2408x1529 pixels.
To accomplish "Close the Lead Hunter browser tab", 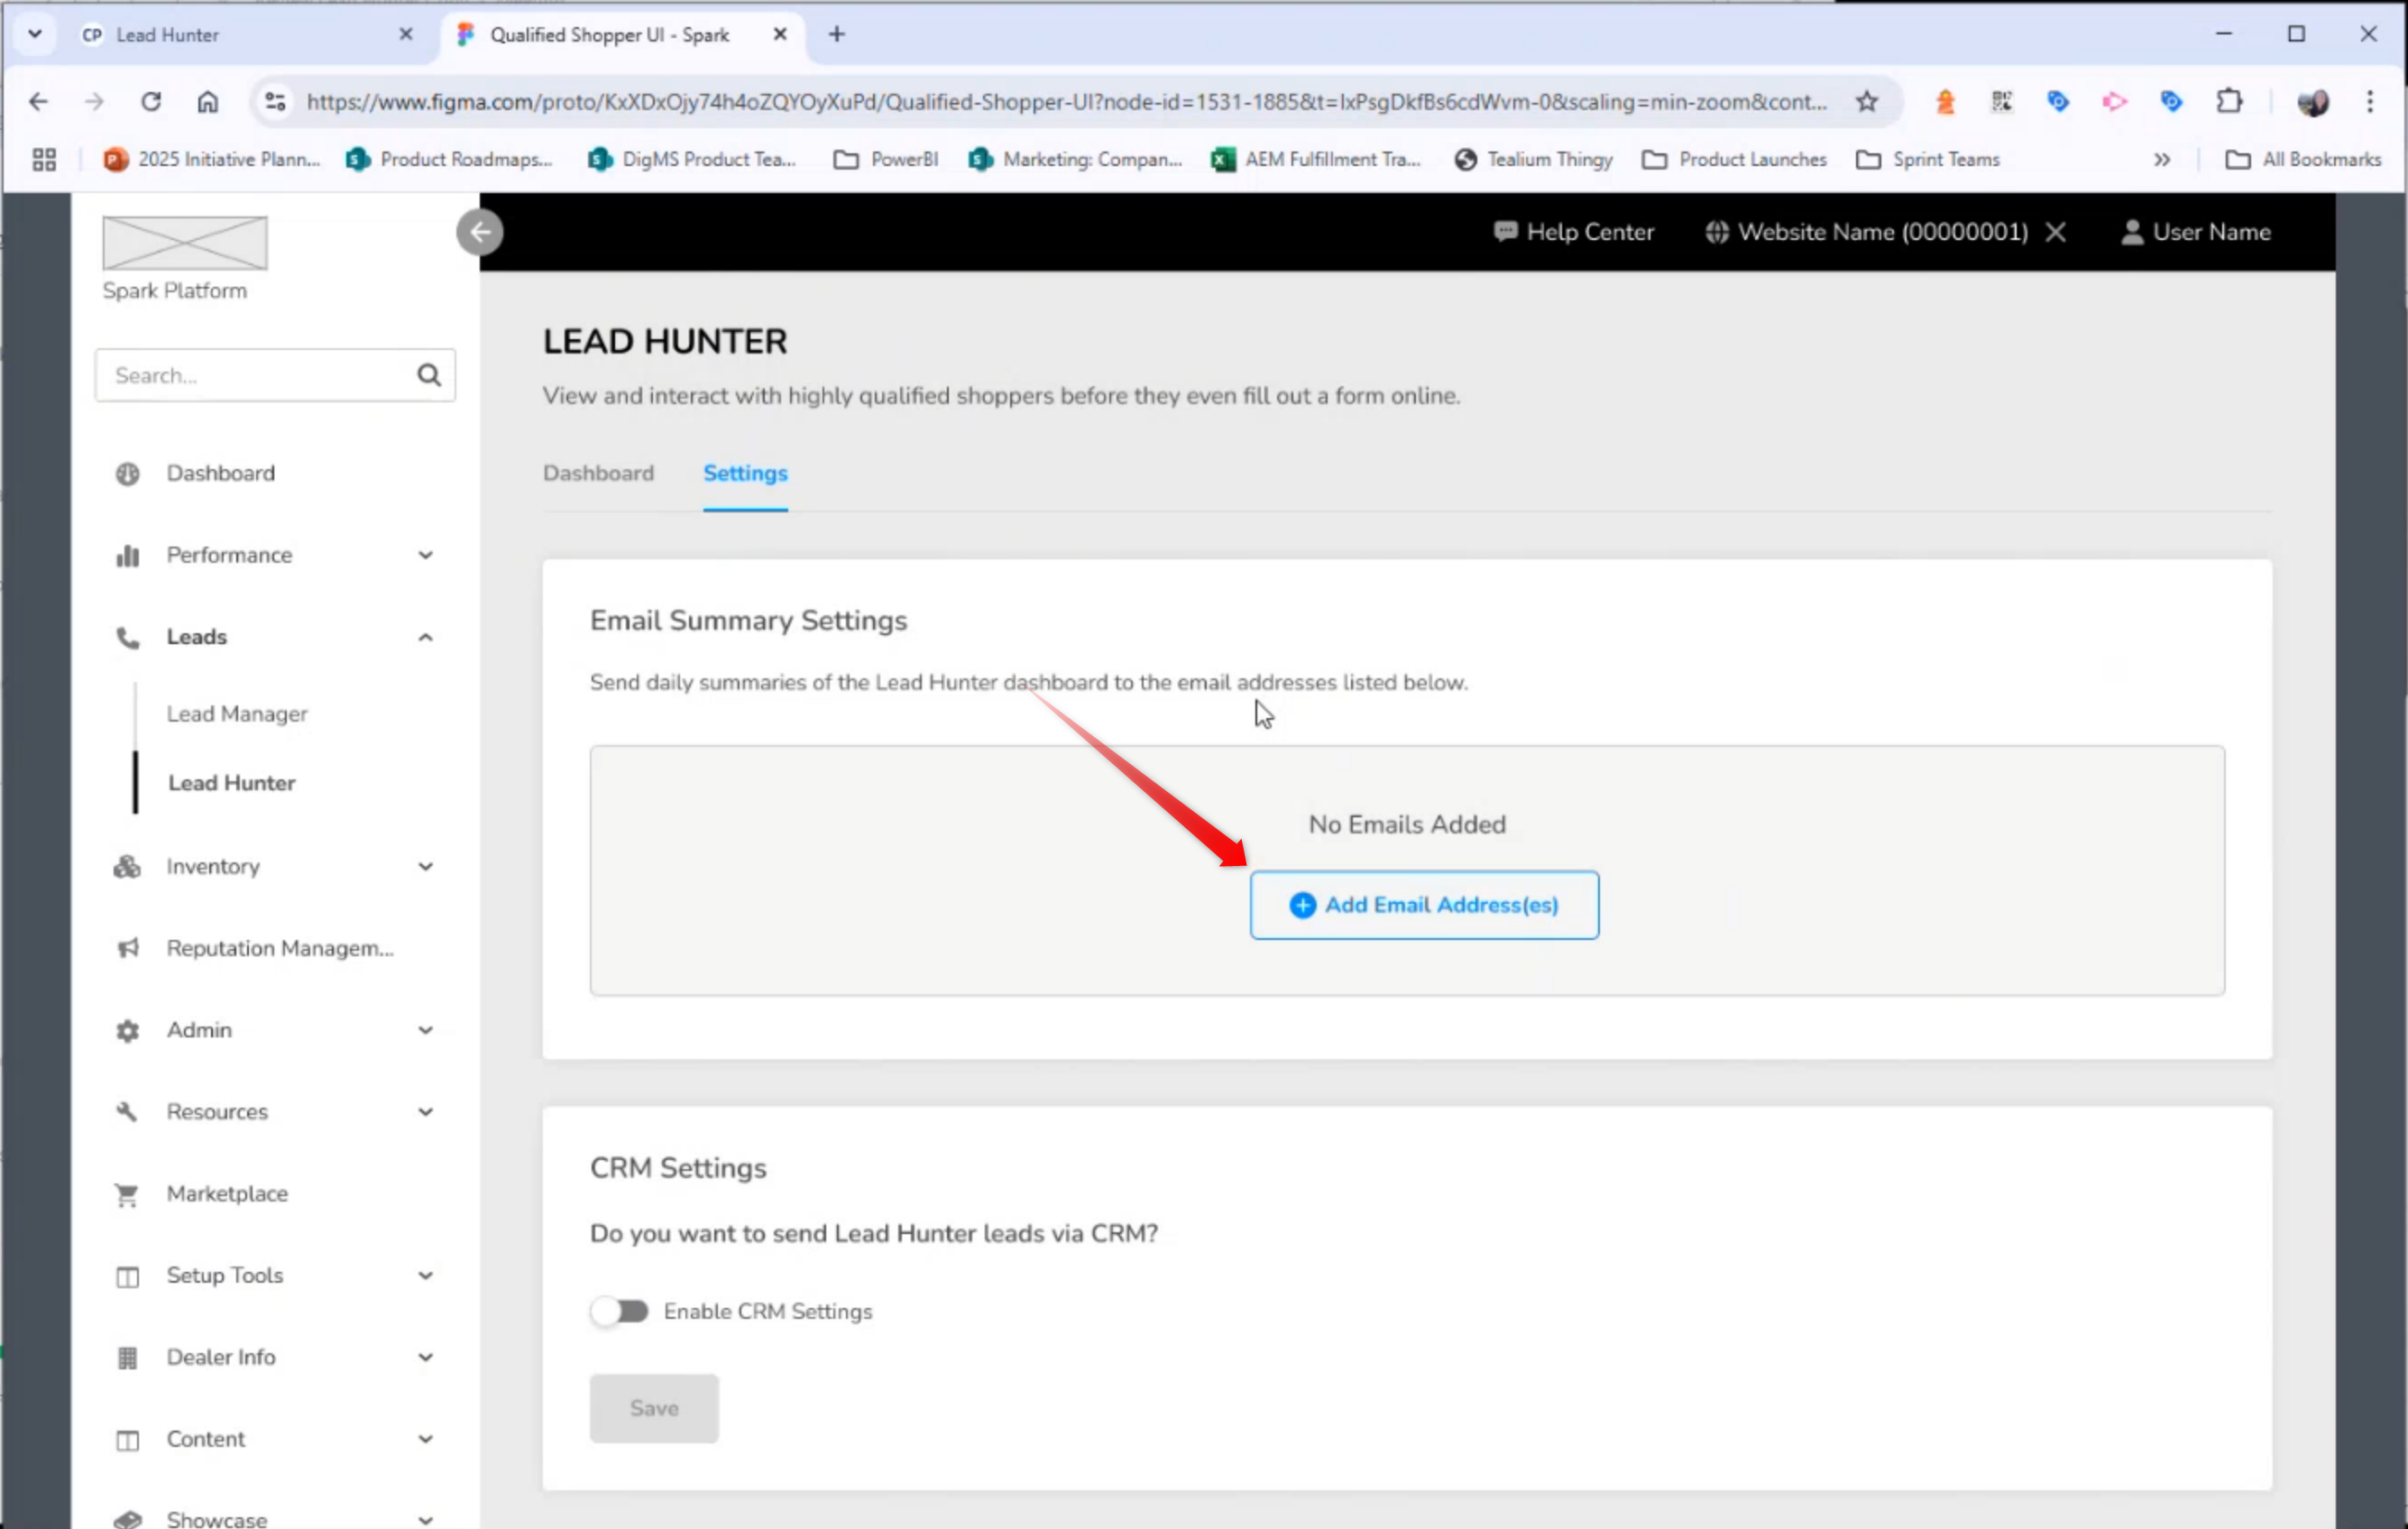I will [406, 34].
